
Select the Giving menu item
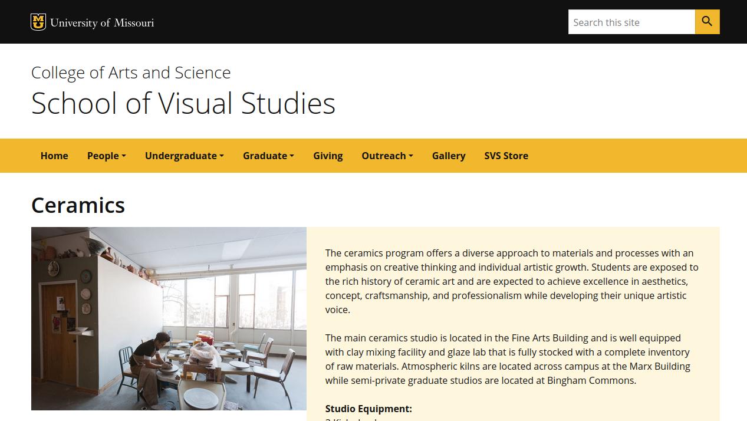pyautogui.click(x=328, y=156)
